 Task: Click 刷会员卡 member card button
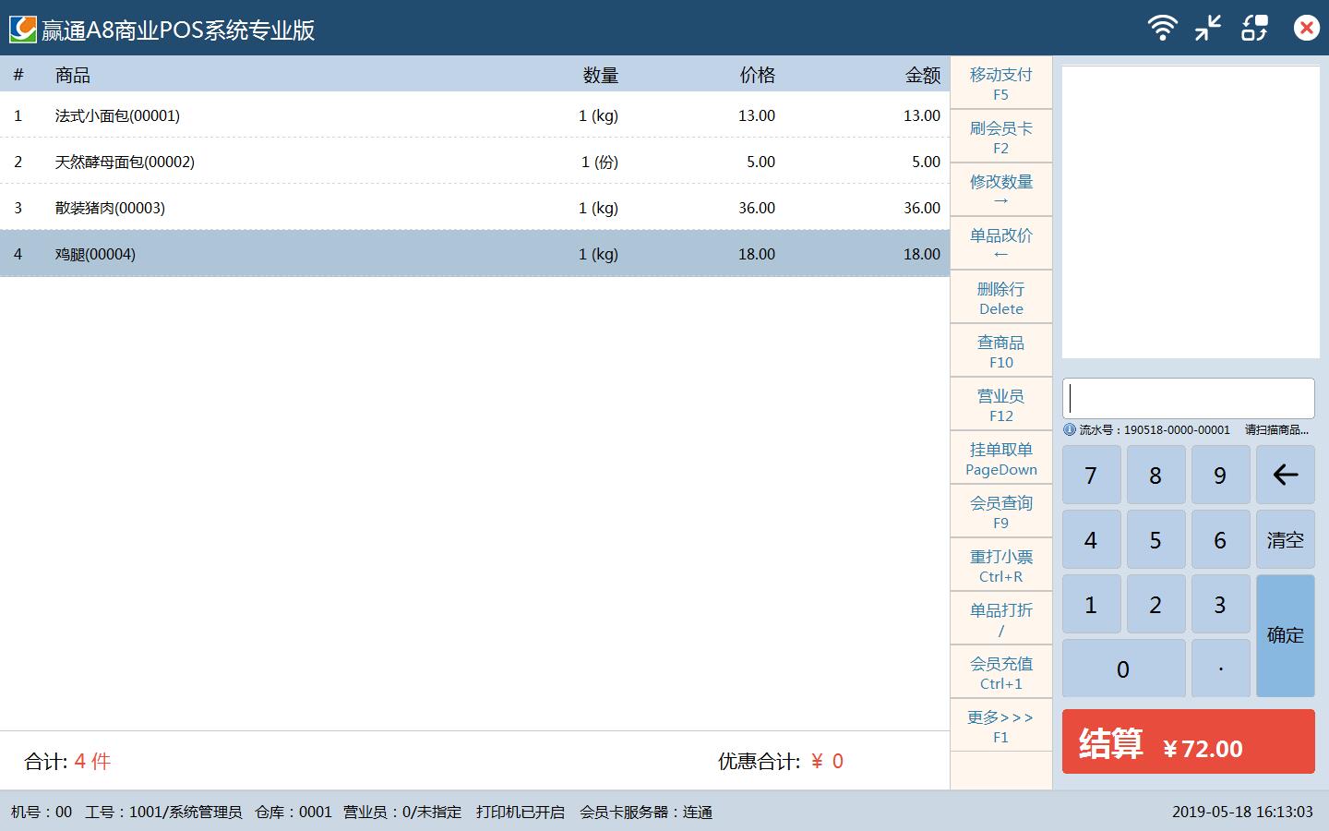coord(1000,137)
